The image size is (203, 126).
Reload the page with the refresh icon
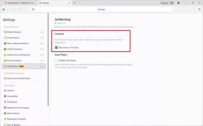pyautogui.click(x=20, y=9)
